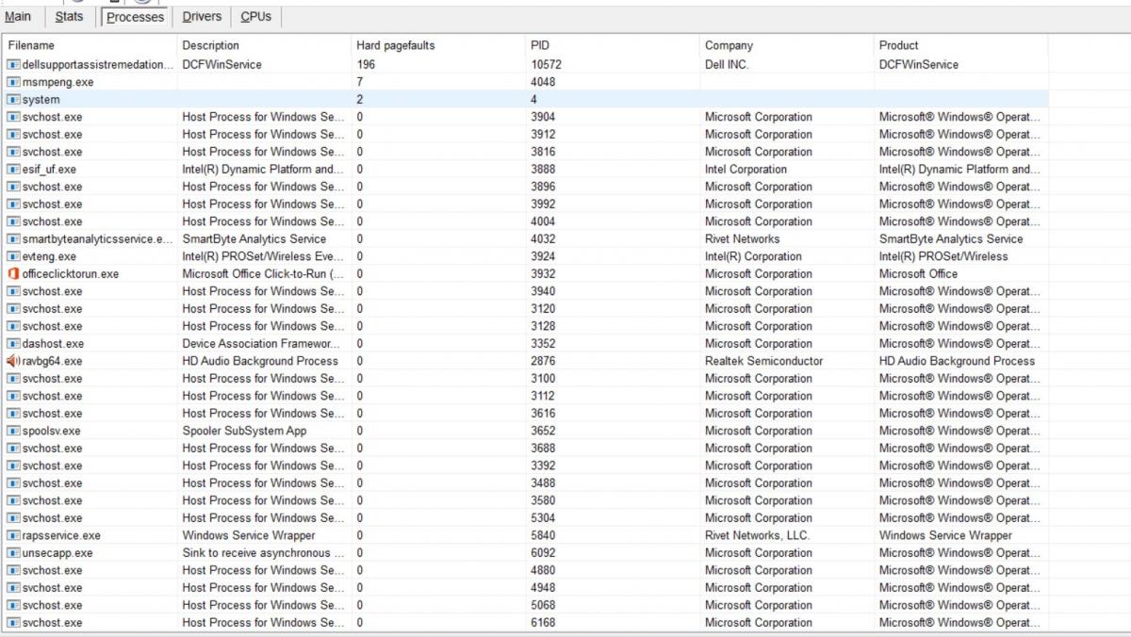The width and height of the screenshot is (1131, 637).
Task: Click the rapsservice.exe process icon
Action: click(x=14, y=535)
